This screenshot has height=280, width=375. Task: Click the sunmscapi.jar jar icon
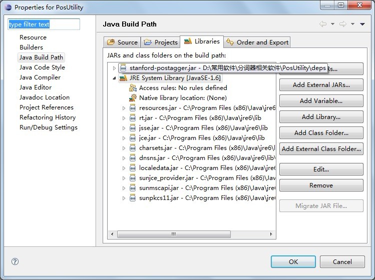point(133,188)
